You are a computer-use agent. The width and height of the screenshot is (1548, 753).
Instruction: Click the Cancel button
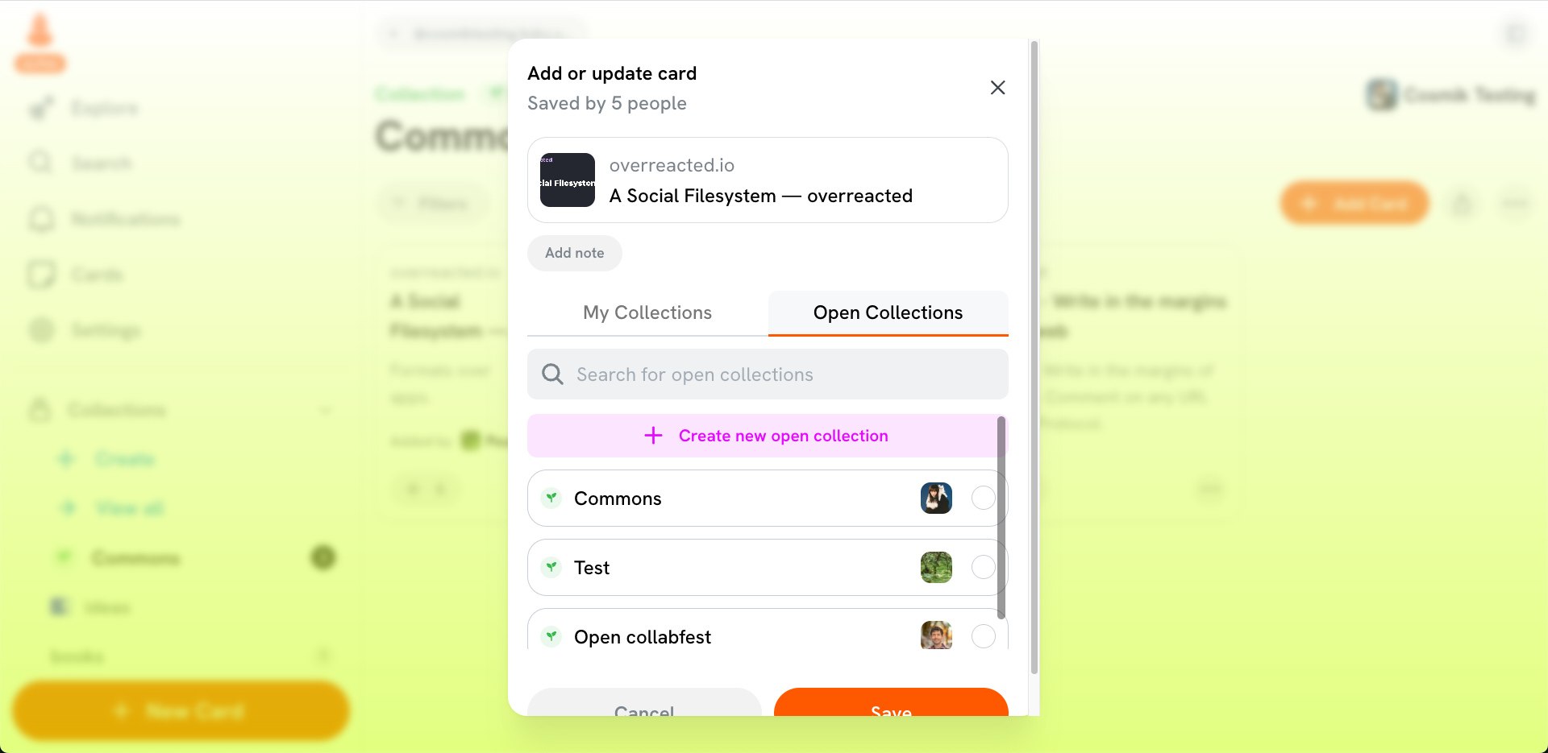point(644,702)
